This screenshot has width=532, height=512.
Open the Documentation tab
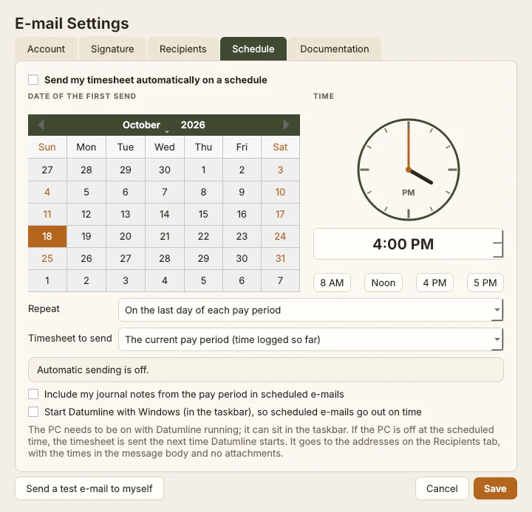[x=335, y=49]
